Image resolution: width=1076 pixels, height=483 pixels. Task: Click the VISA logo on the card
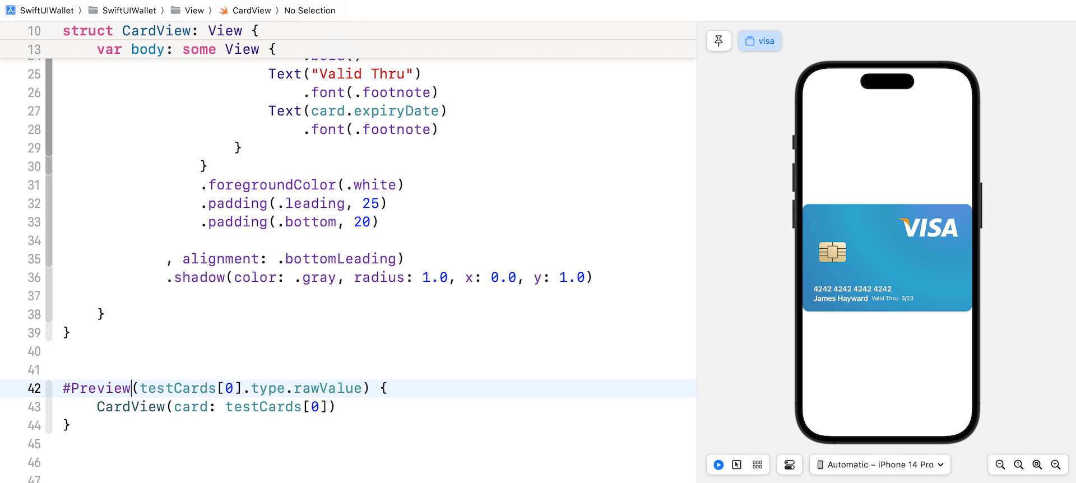point(929,227)
